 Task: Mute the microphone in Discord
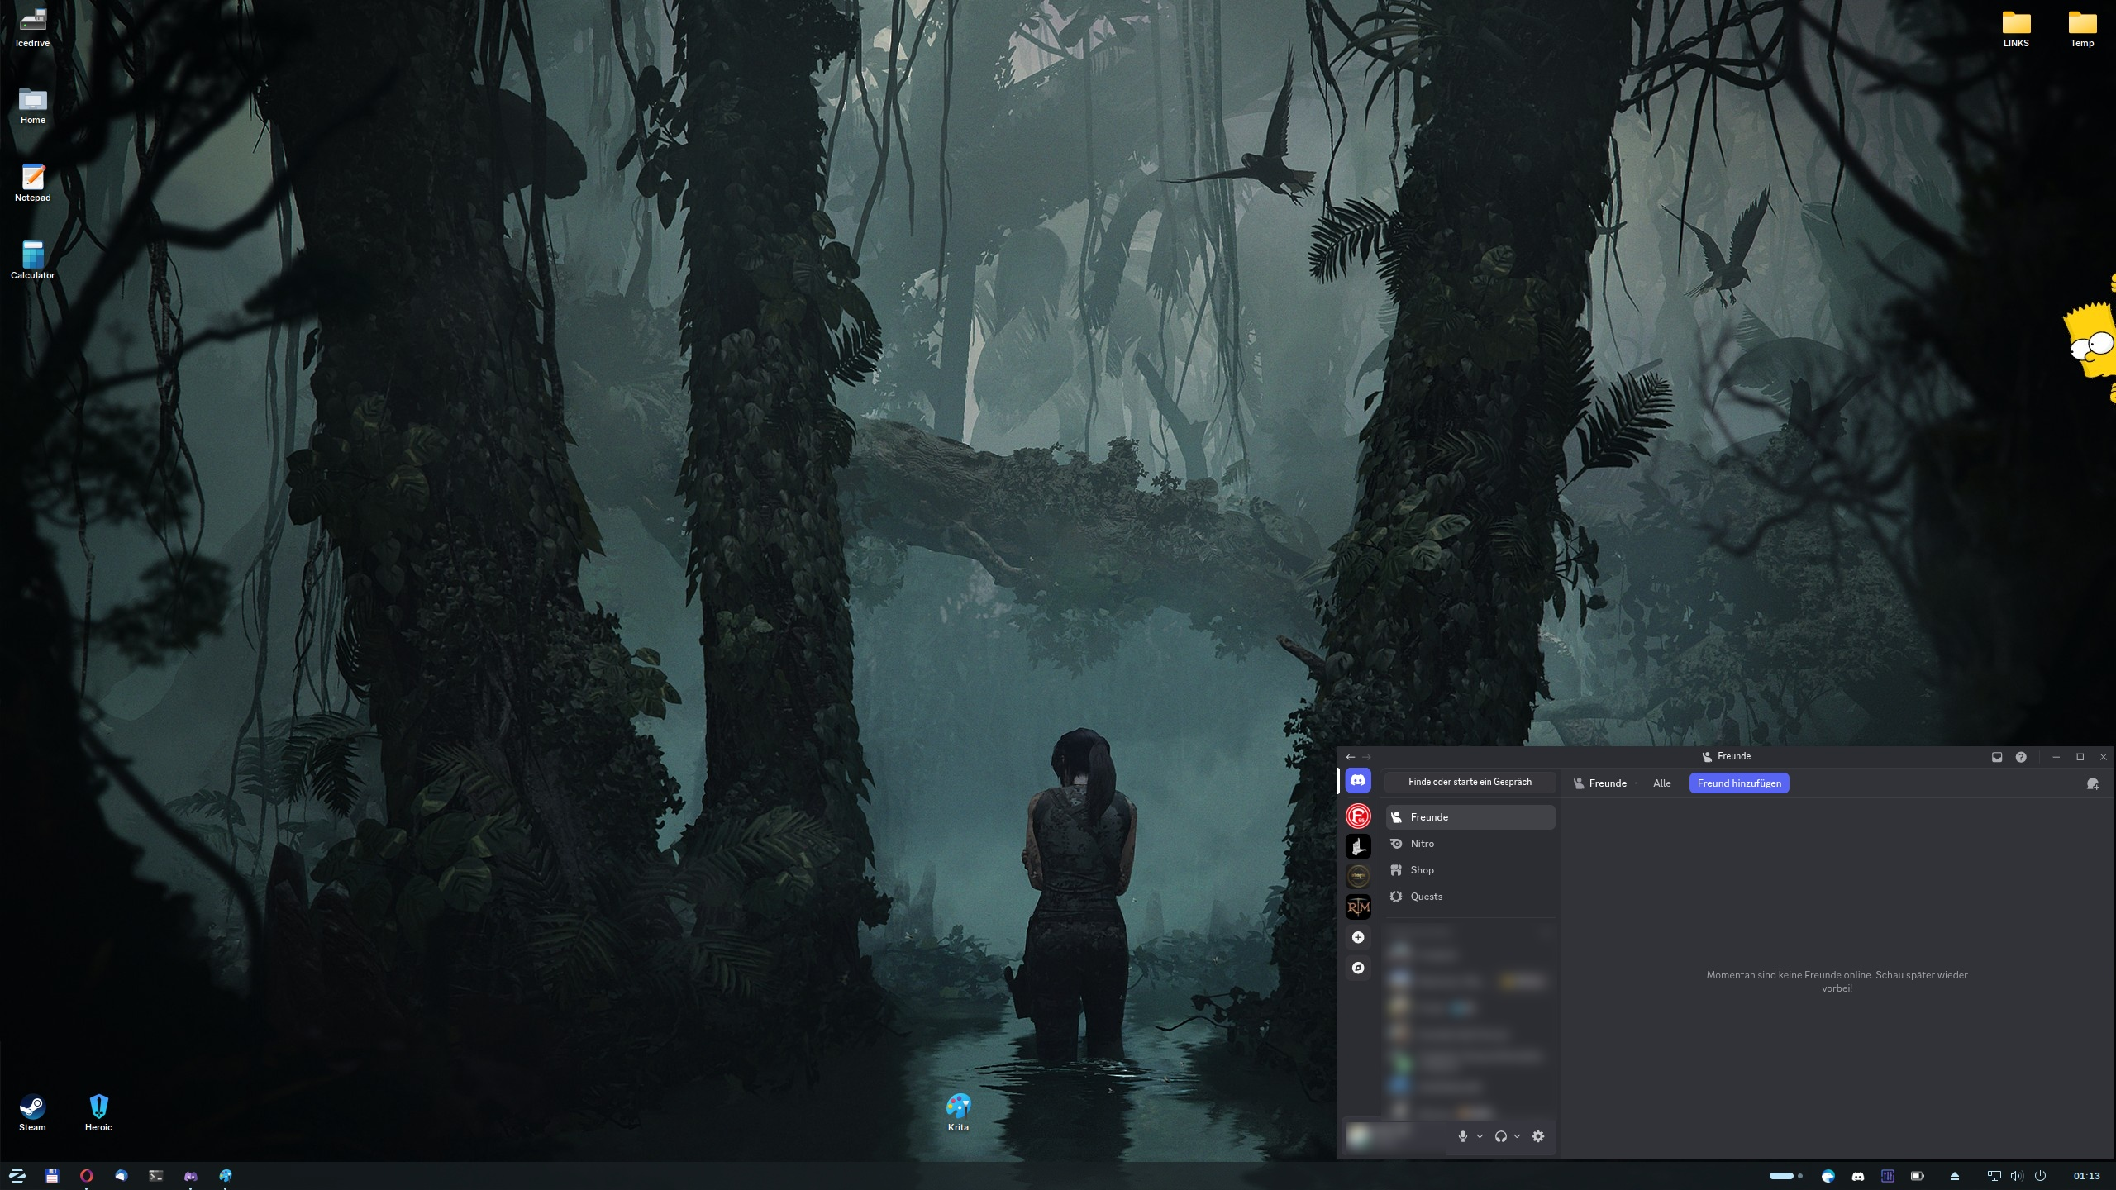click(1463, 1136)
